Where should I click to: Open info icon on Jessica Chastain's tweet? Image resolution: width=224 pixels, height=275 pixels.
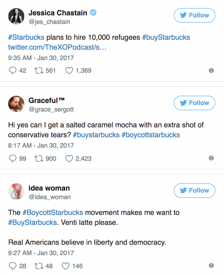point(211,71)
